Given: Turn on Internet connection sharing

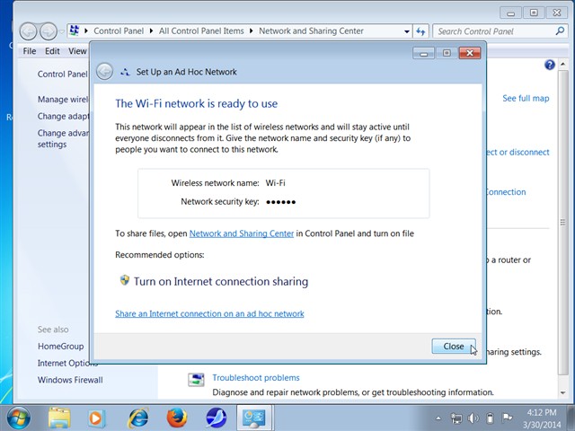Looking at the screenshot, I should point(221,281).
